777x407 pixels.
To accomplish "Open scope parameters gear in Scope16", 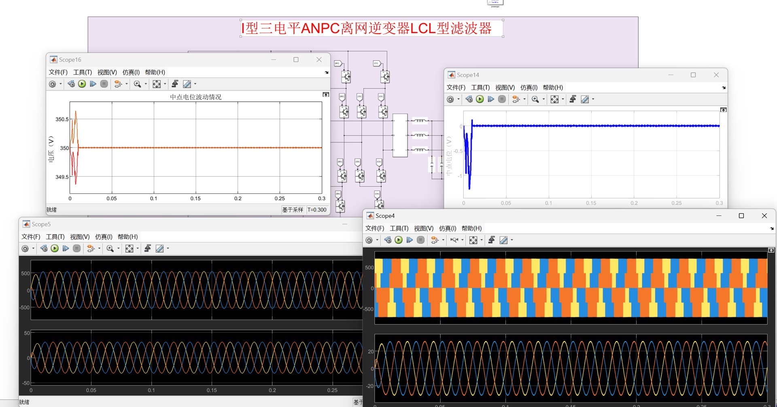I will [53, 84].
